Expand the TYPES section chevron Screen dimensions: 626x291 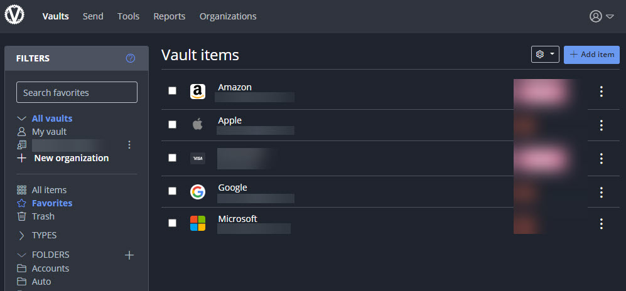coord(21,236)
